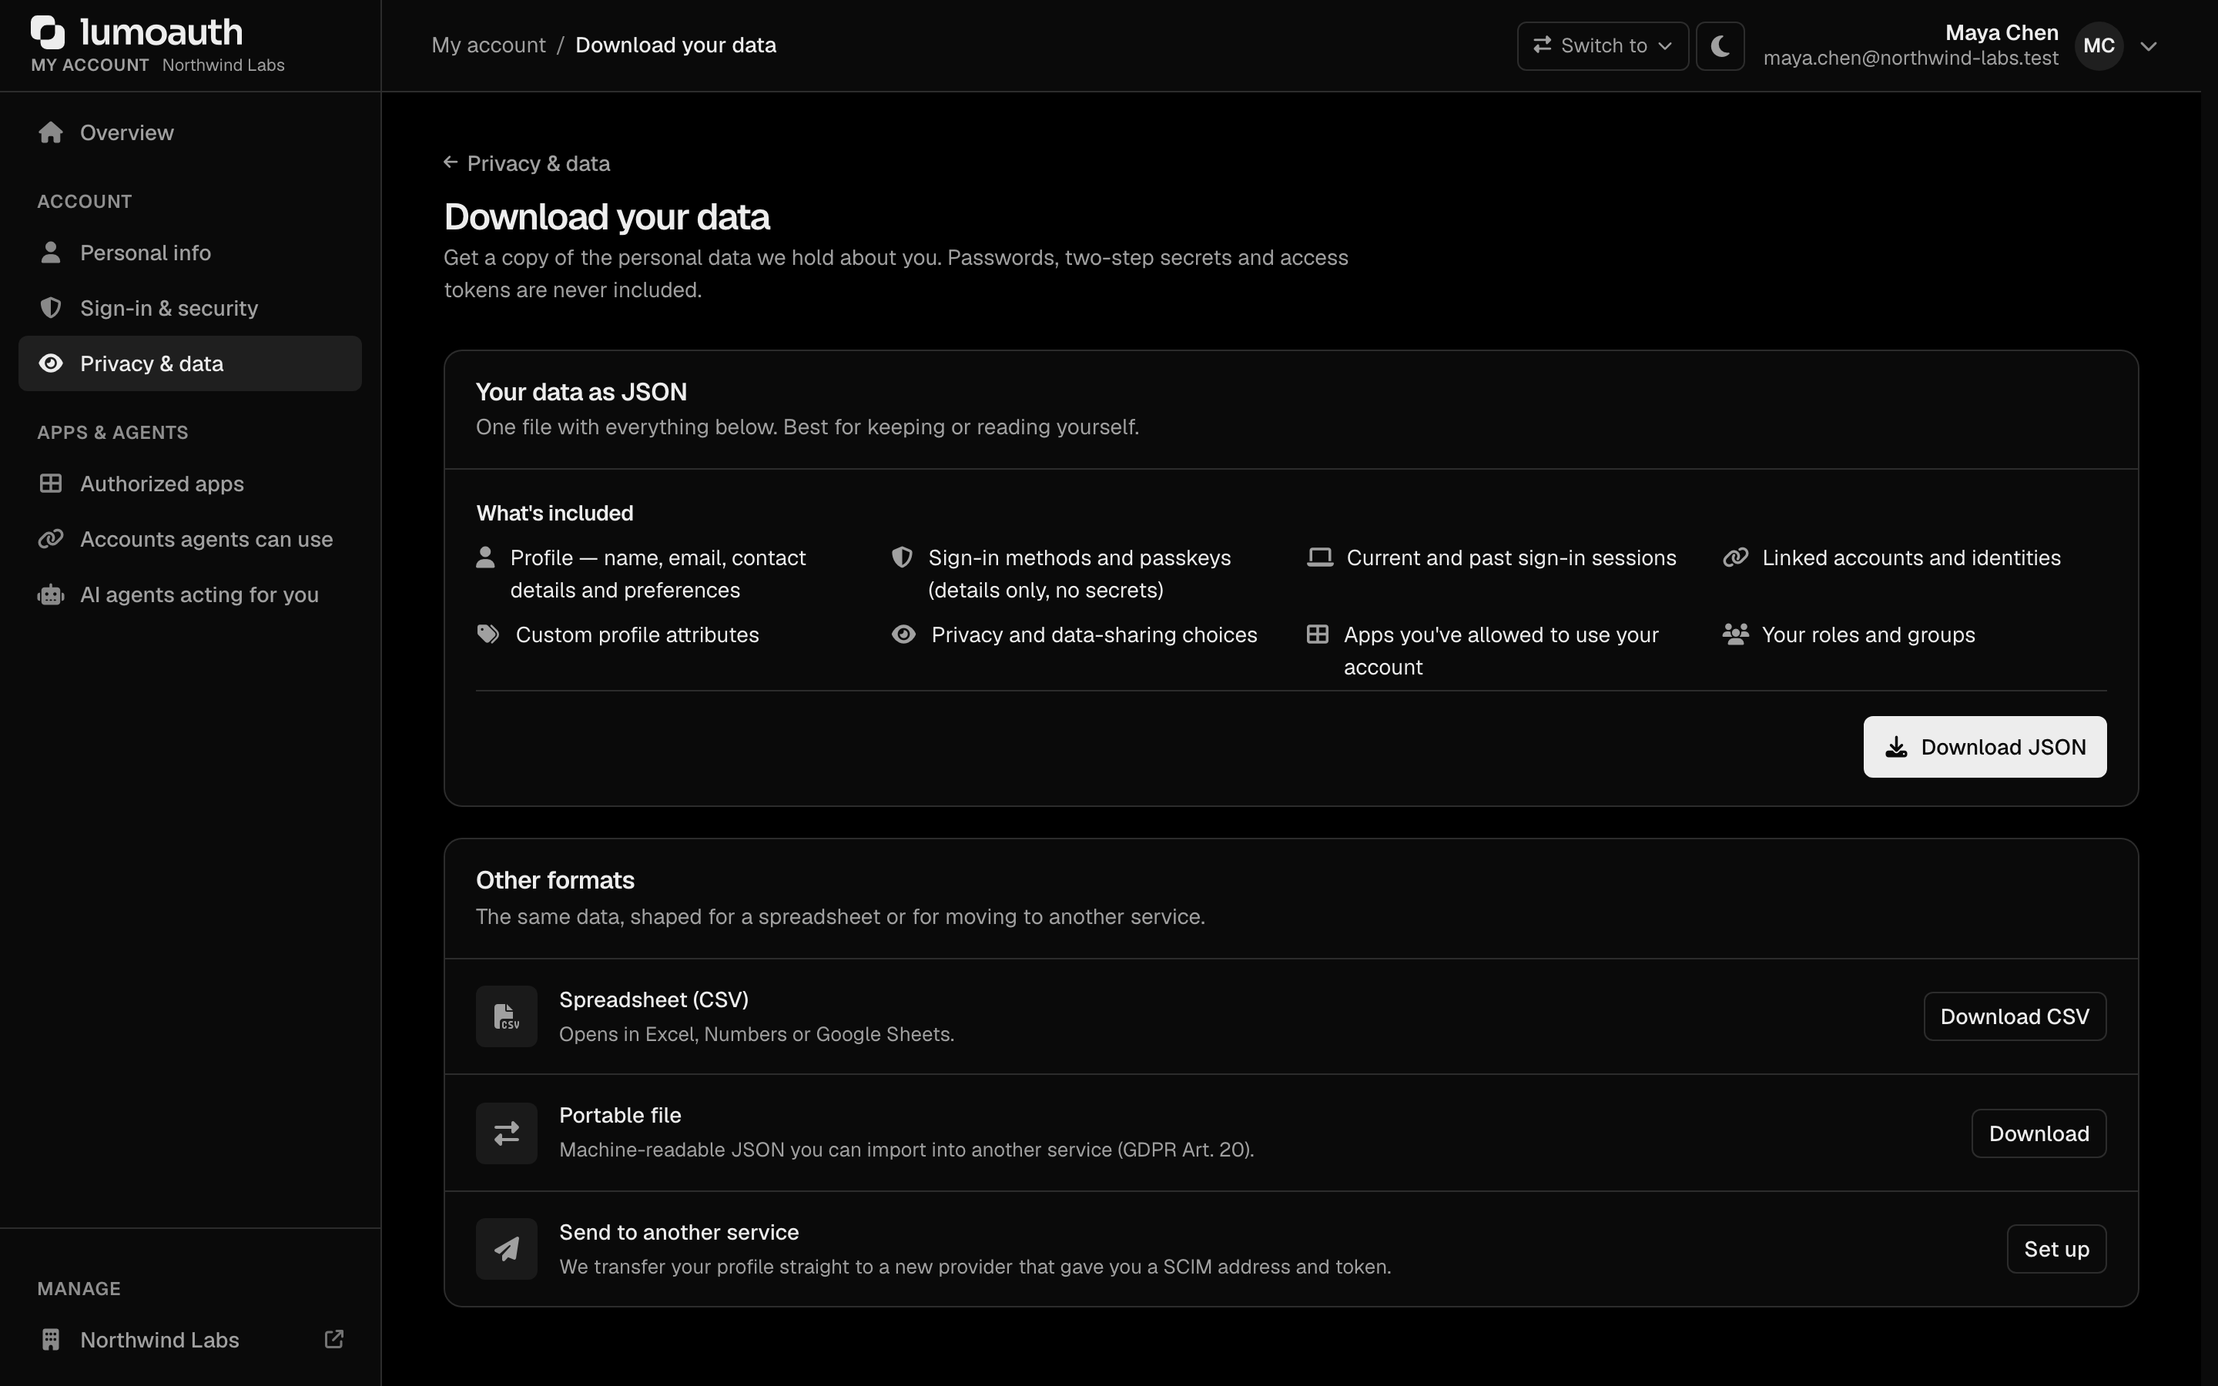The height and width of the screenshot is (1386, 2218).
Task: Open Personal info in the sidebar
Action: pos(189,253)
